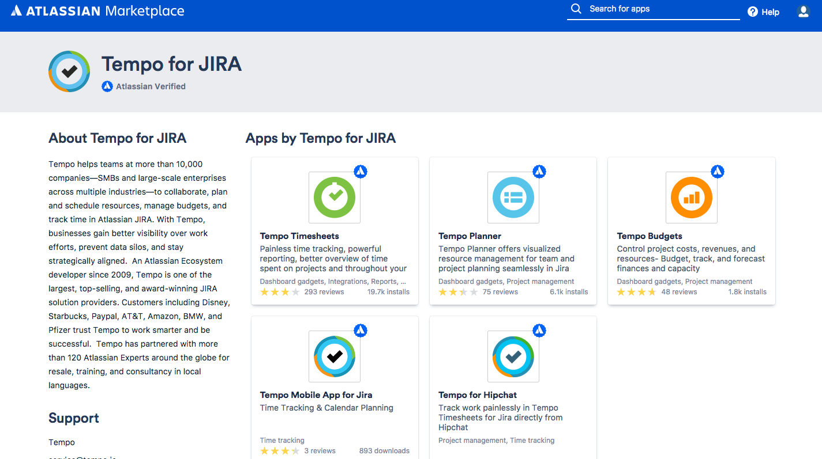This screenshot has height=459, width=822.
Task: Open the Tempo Planner app icon
Action: (x=513, y=197)
